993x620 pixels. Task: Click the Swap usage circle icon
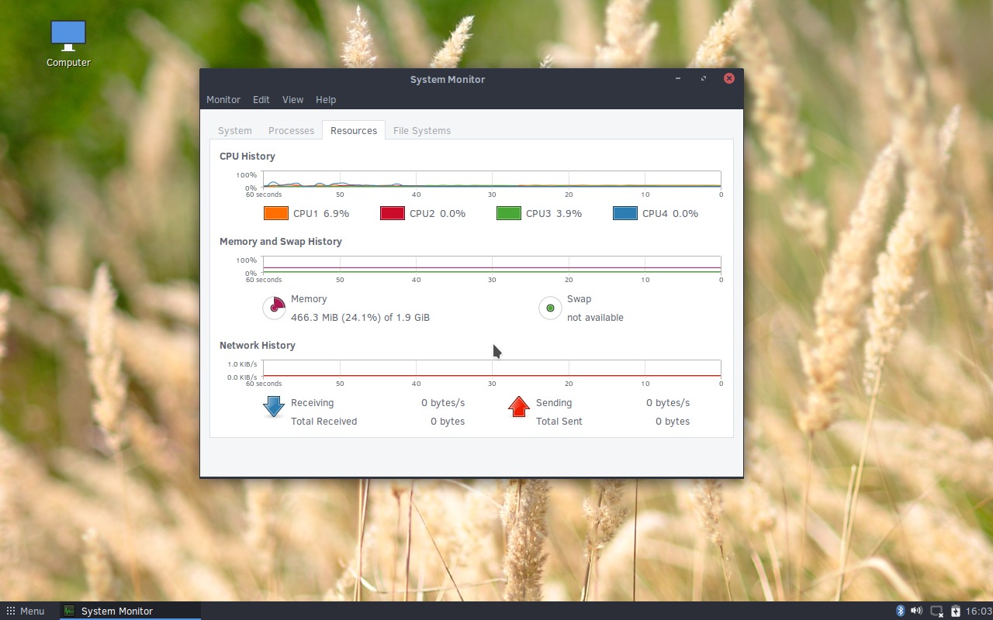tap(550, 308)
